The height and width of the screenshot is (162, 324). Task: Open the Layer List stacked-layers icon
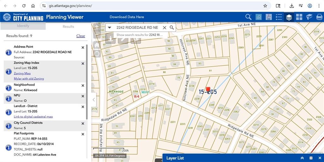click(x=289, y=17)
